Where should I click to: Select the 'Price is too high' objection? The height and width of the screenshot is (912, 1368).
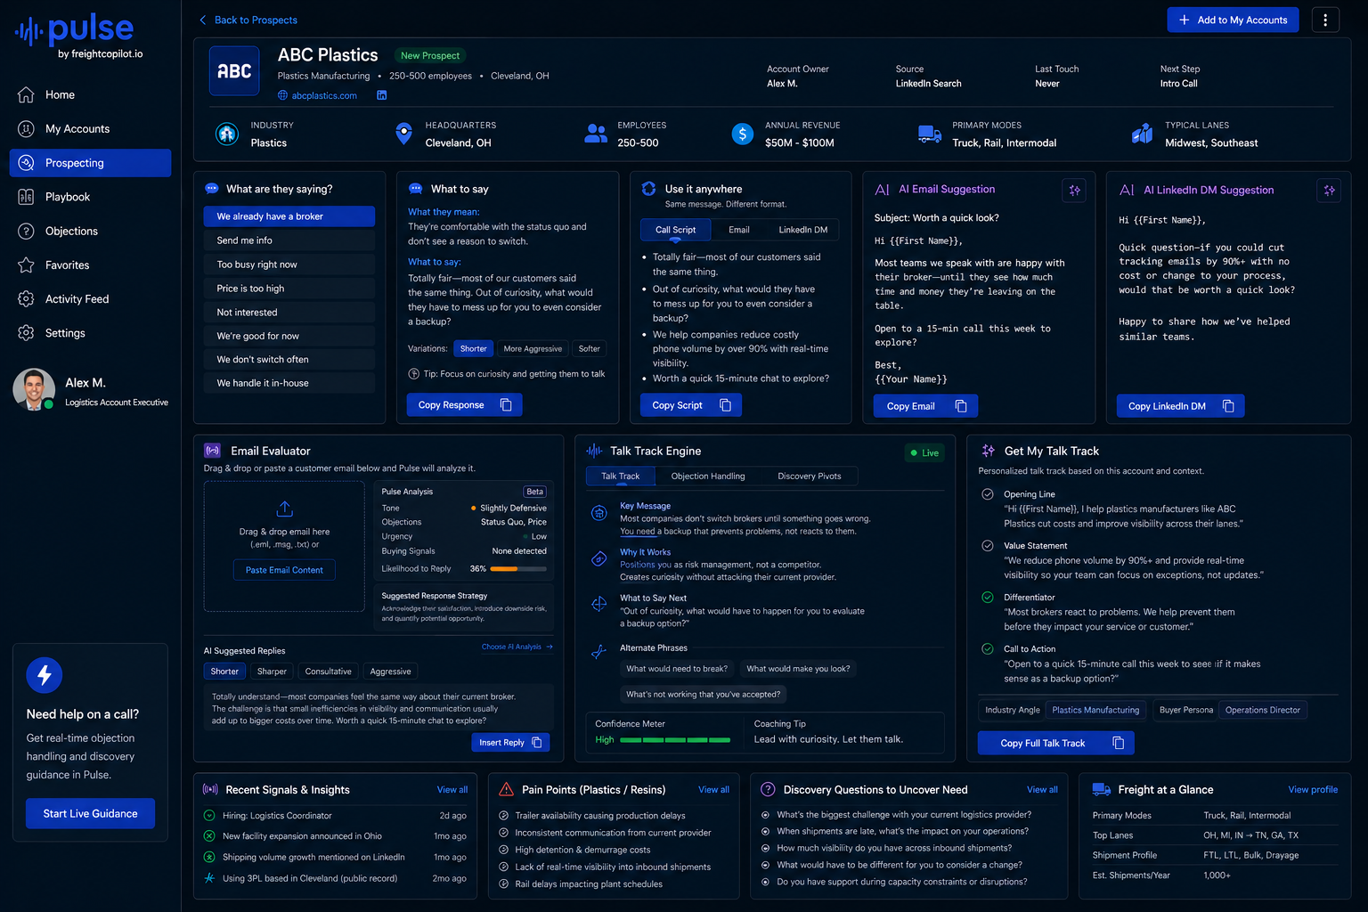click(289, 289)
